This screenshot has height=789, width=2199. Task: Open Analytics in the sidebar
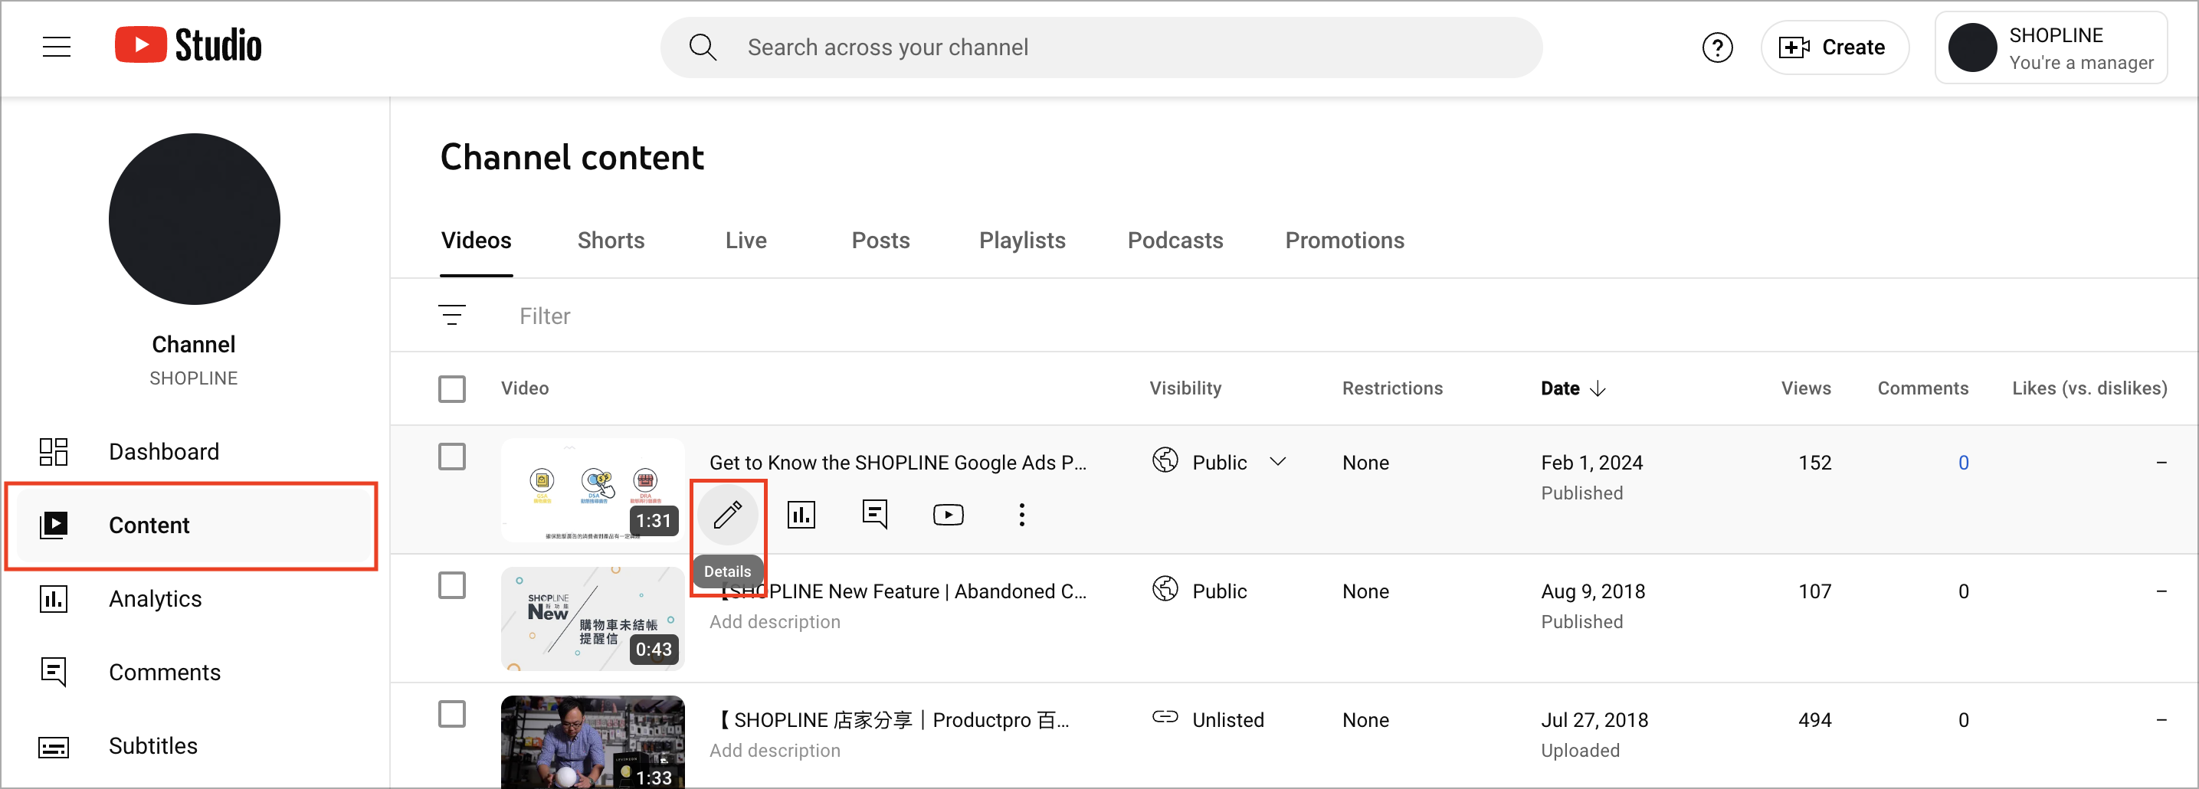195,598
